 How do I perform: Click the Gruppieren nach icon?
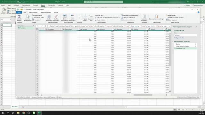pos(91,16)
